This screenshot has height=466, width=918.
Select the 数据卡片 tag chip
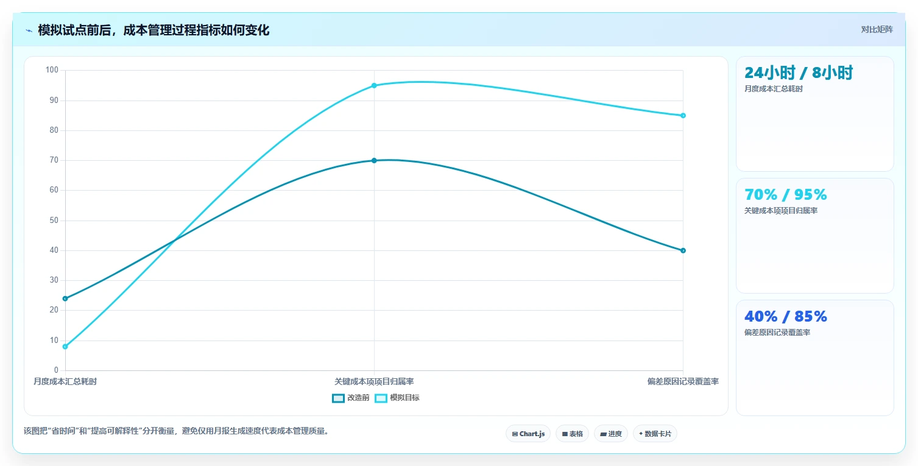pyautogui.click(x=655, y=434)
